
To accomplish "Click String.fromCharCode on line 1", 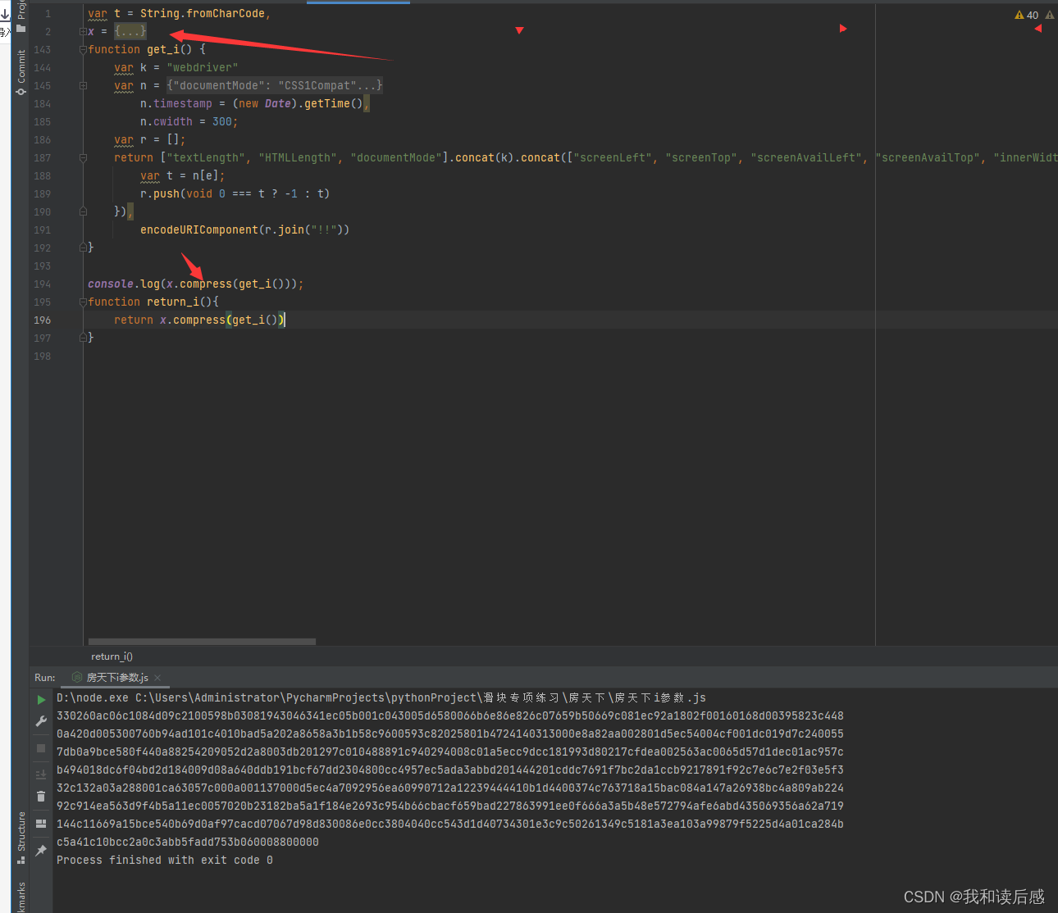I will click(203, 13).
